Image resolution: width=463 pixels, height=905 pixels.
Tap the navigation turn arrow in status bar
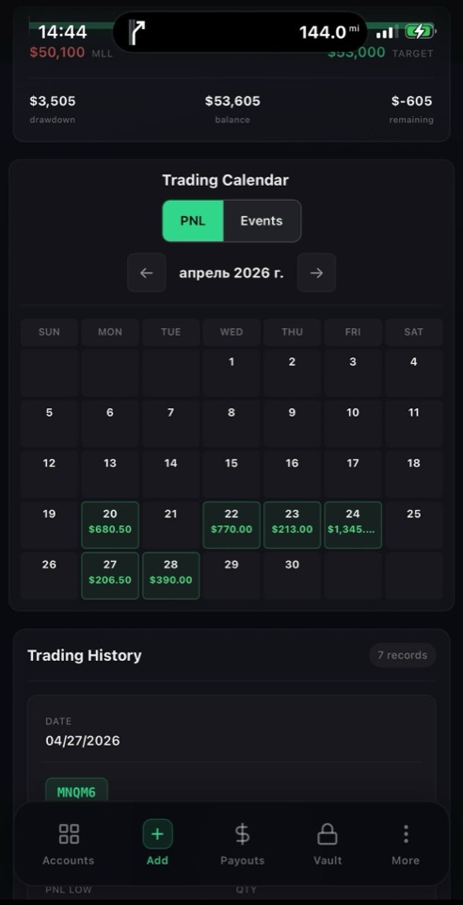tap(137, 32)
